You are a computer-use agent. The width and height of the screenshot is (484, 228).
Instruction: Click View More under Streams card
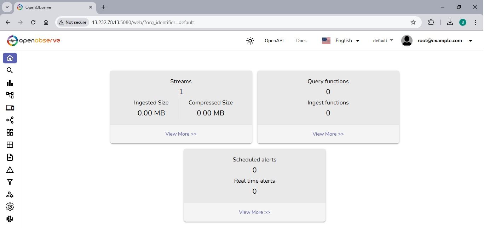[181, 134]
